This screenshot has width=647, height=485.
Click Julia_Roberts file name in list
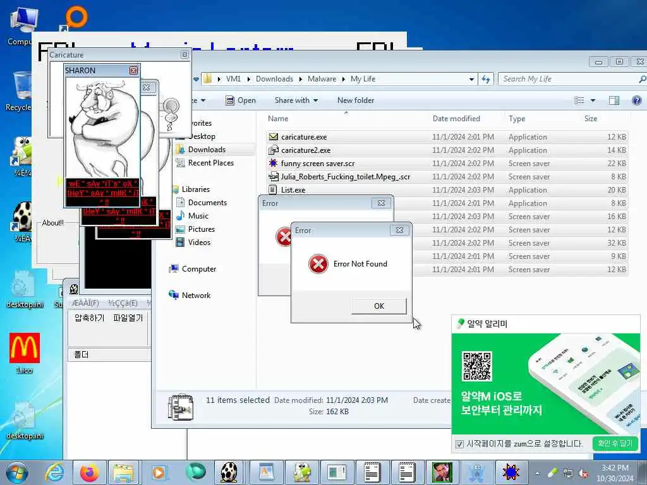(346, 177)
